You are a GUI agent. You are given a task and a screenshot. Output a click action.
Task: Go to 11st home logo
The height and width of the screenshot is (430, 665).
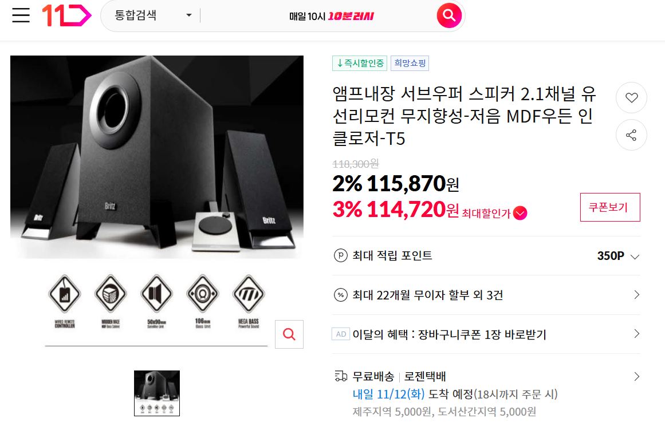pos(66,15)
